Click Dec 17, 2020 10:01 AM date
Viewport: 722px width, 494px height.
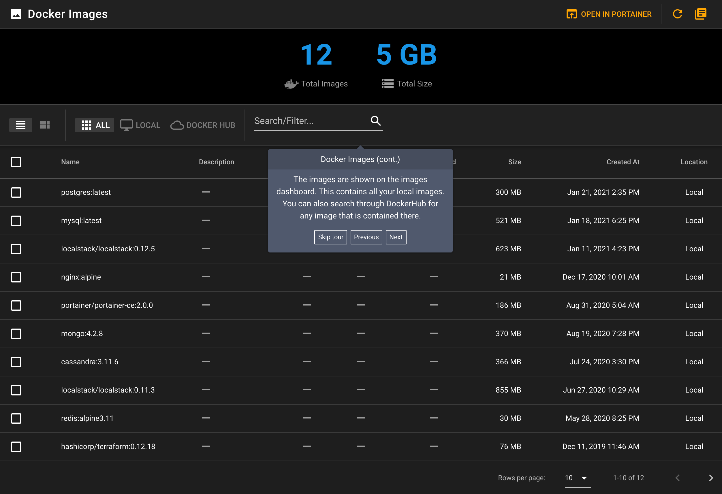coord(601,277)
